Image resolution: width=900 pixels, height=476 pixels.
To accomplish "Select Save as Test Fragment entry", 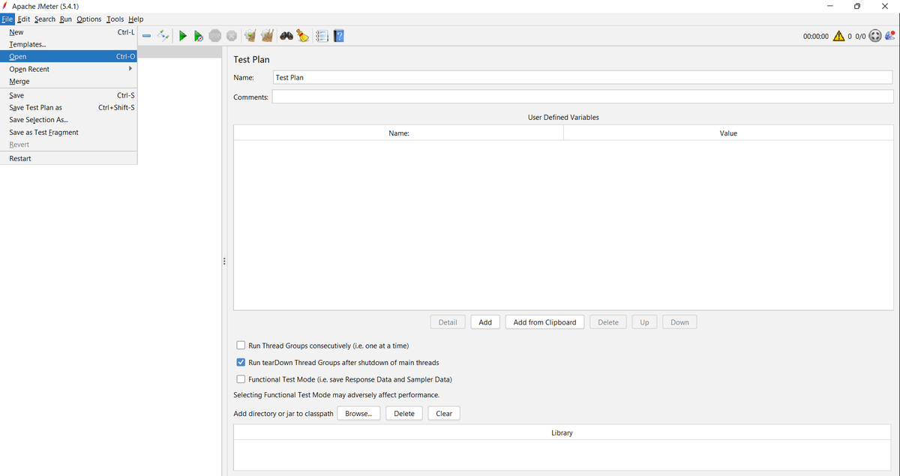I will pos(69,132).
